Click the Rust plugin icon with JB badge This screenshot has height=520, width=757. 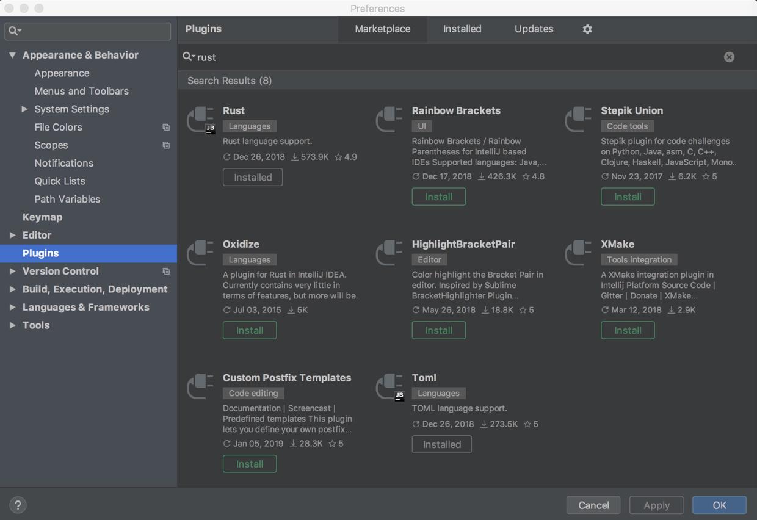[x=200, y=119]
